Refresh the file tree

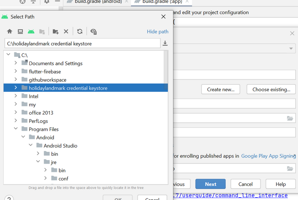click(80, 31)
